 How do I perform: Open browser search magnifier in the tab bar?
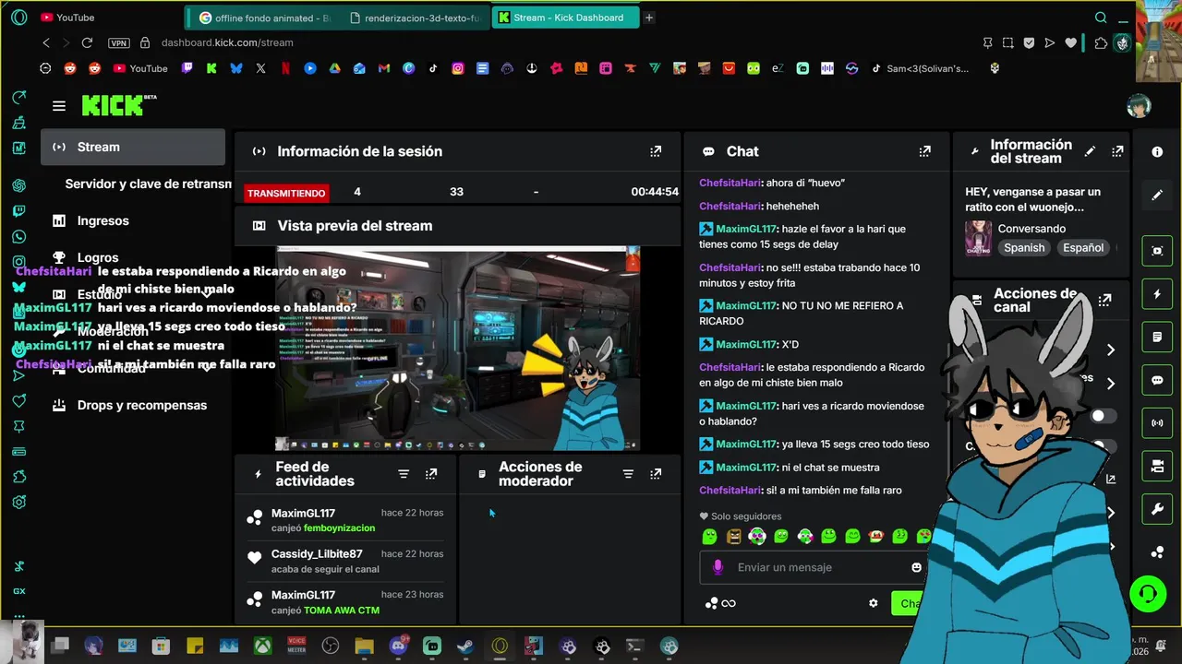[1101, 18]
